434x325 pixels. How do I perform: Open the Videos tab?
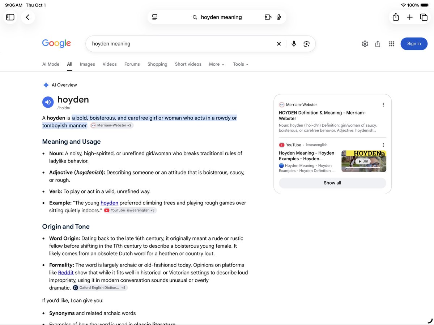coord(110,64)
